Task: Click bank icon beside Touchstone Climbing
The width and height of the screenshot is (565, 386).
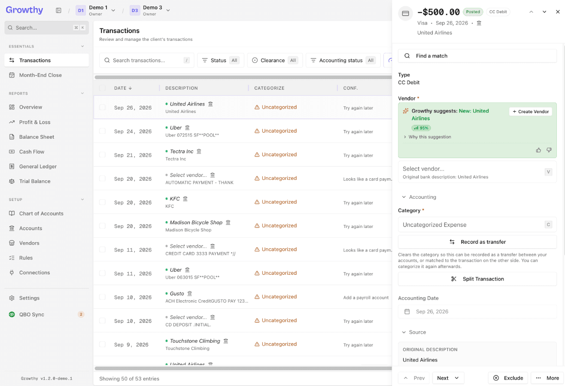Action: click(x=226, y=341)
